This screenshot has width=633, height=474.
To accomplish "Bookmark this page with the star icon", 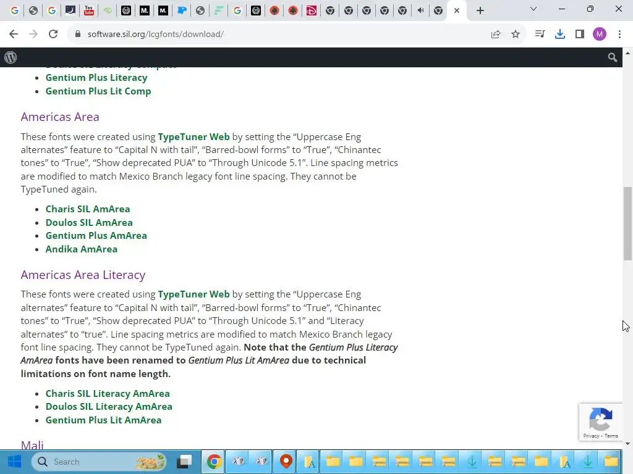I will pyautogui.click(x=516, y=35).
